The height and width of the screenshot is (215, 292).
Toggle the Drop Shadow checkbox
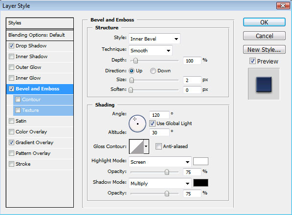(11, 45)
